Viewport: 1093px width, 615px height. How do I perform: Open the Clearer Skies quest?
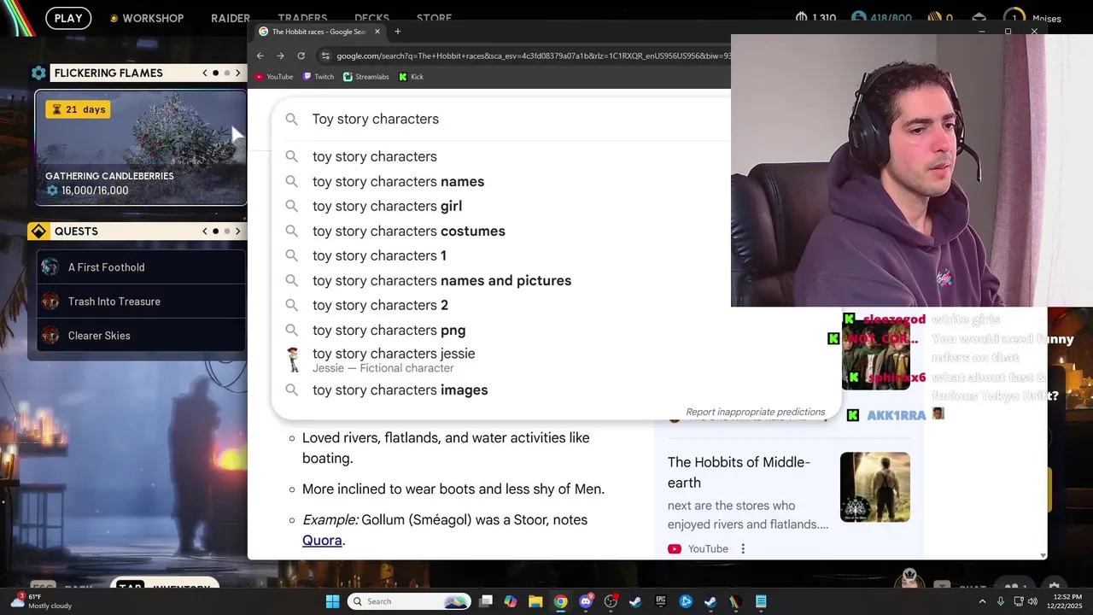(141, 336)
